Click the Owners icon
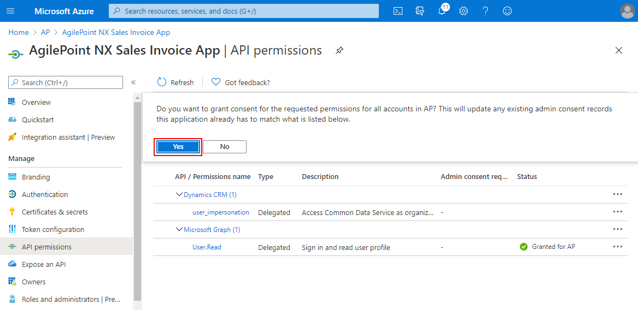 pos(12,282)
